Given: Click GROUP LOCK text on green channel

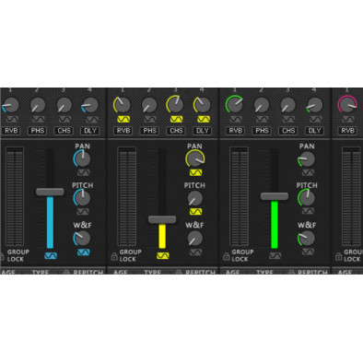Looking at the screenshot, I should [x=242, y=255].
